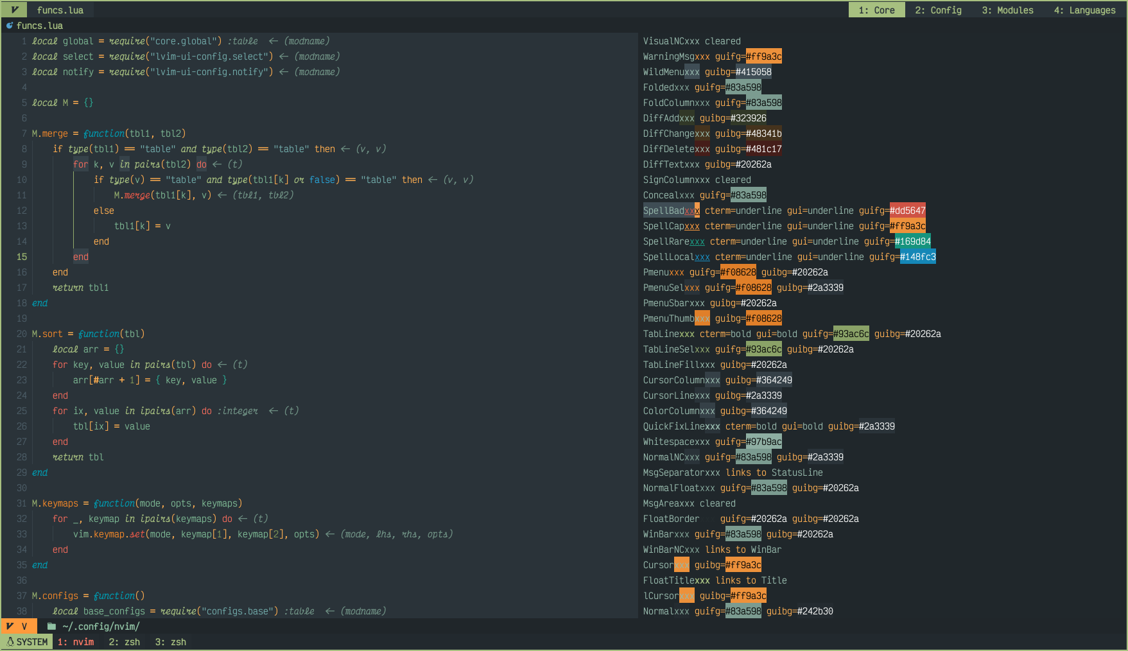
Task: Click the vim.keymap.set call
Action: pyautogui.click(x=196, y=534)
